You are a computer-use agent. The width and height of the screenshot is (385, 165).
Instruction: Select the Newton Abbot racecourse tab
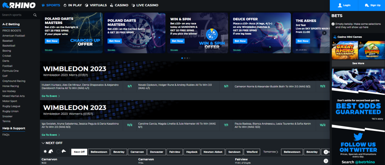click(213, 152)
